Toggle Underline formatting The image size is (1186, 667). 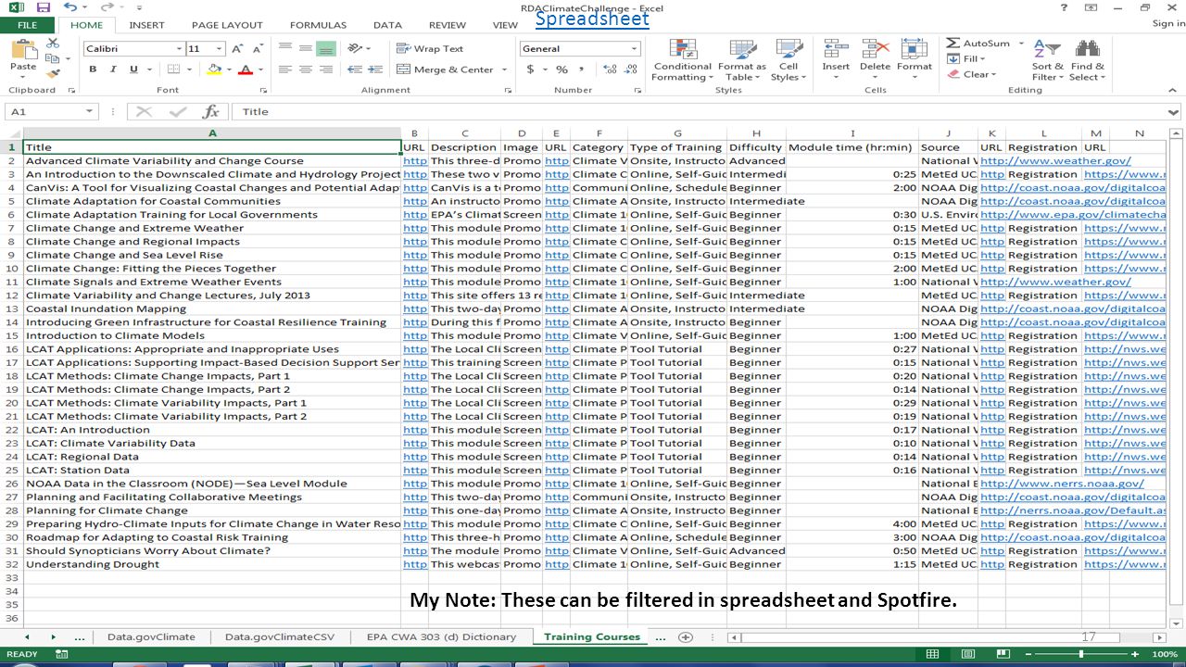click(133, 69)
